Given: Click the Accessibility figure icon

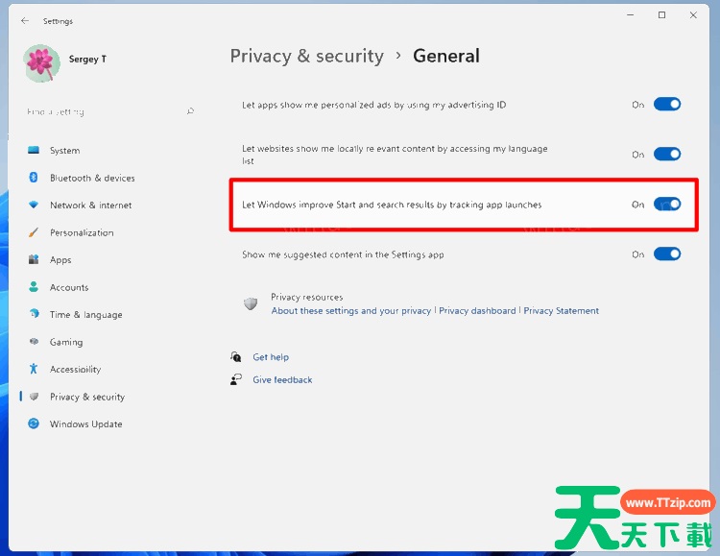Looking at the screenshot, I should [x=34, y=369].
